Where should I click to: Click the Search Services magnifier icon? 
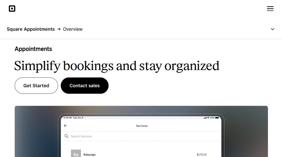pyautogui.click(x=66, y=136)
